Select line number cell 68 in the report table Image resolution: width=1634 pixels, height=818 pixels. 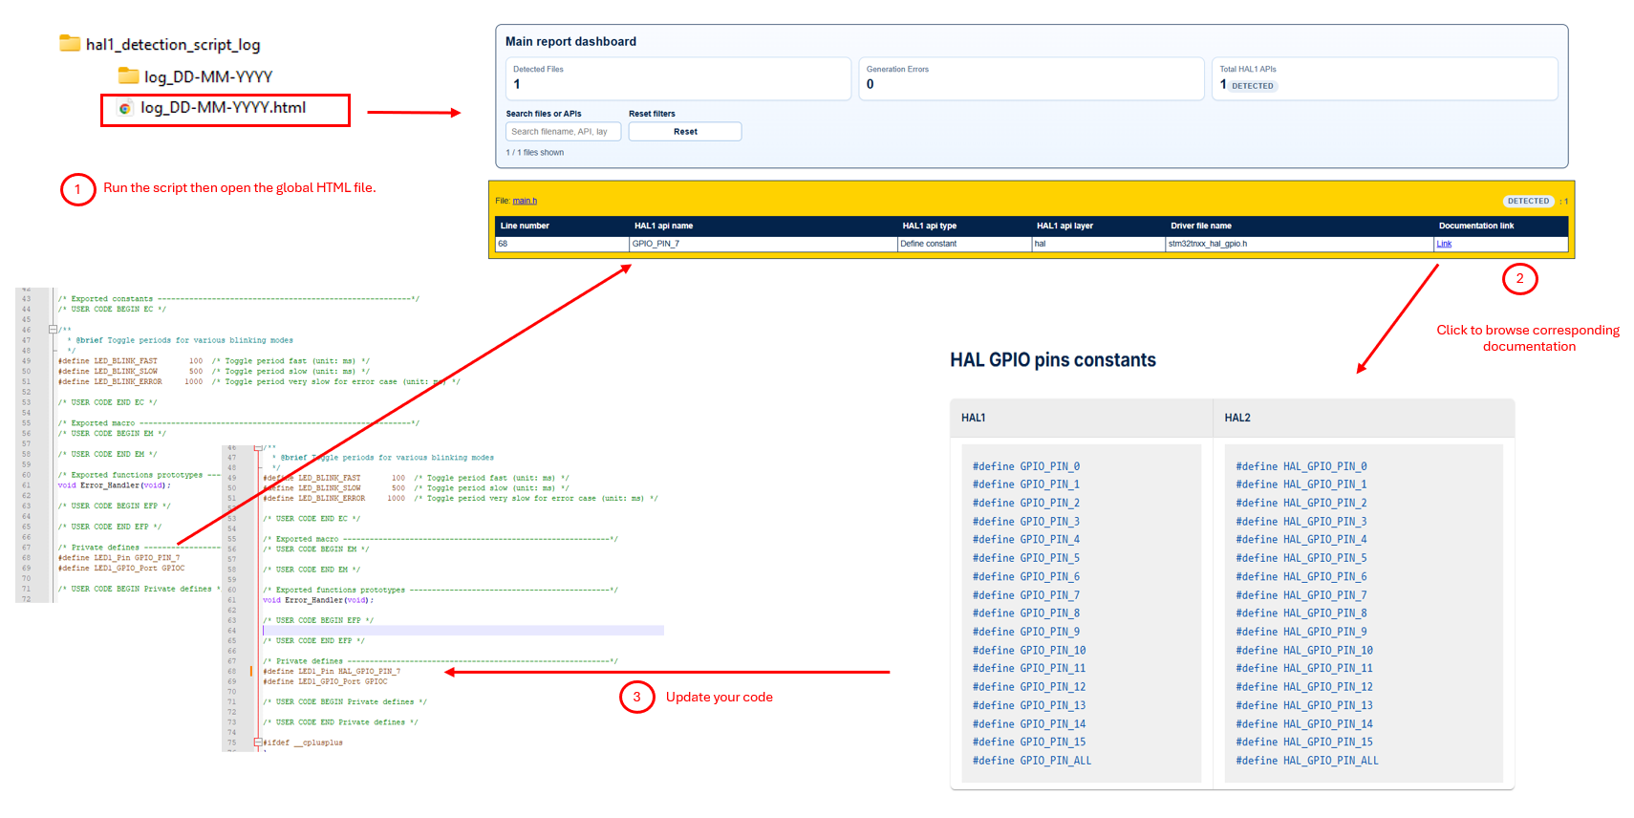point(562,244)
